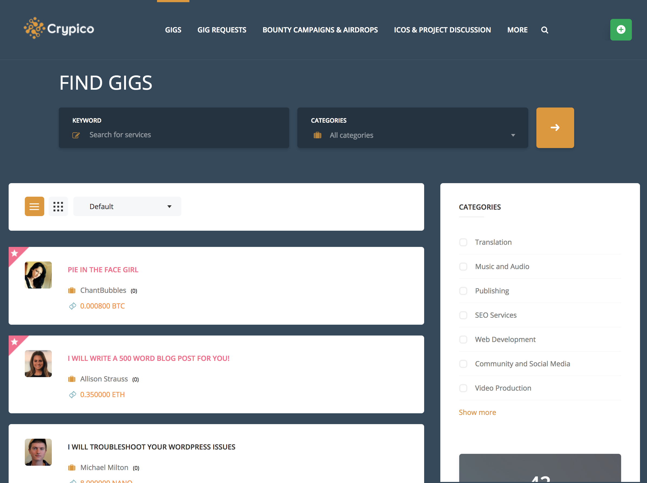Open the 500 word blog post gig
The height and width of the screenshot is (483, 647).
tap(148, 358)
